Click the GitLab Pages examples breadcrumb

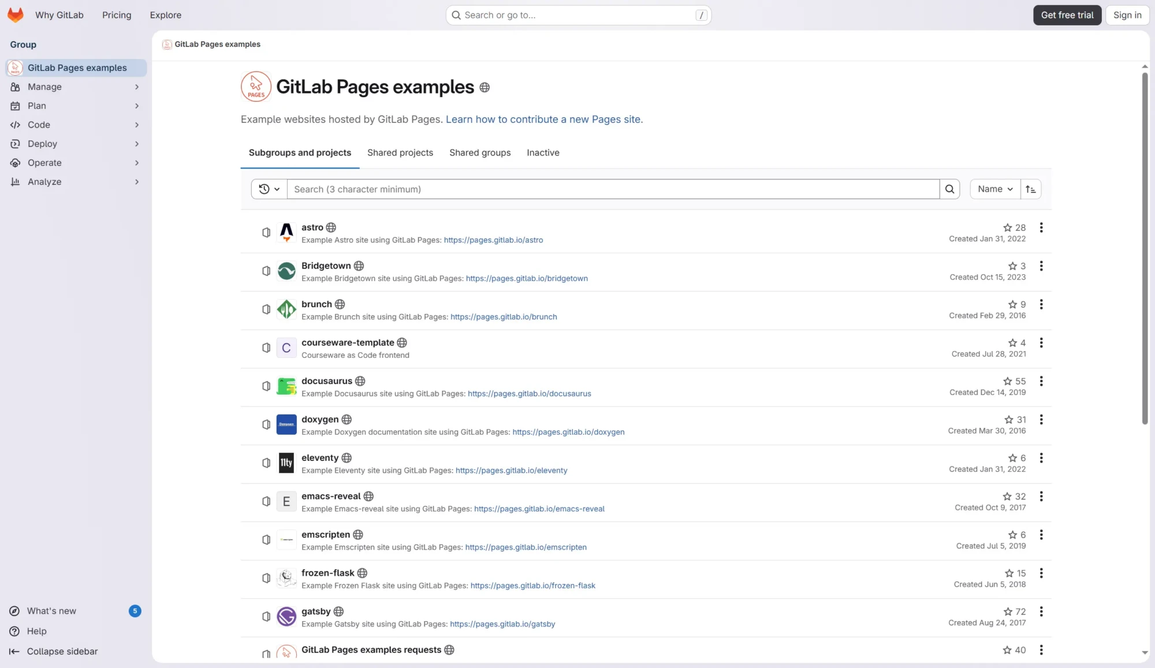[x=217, y=44]
